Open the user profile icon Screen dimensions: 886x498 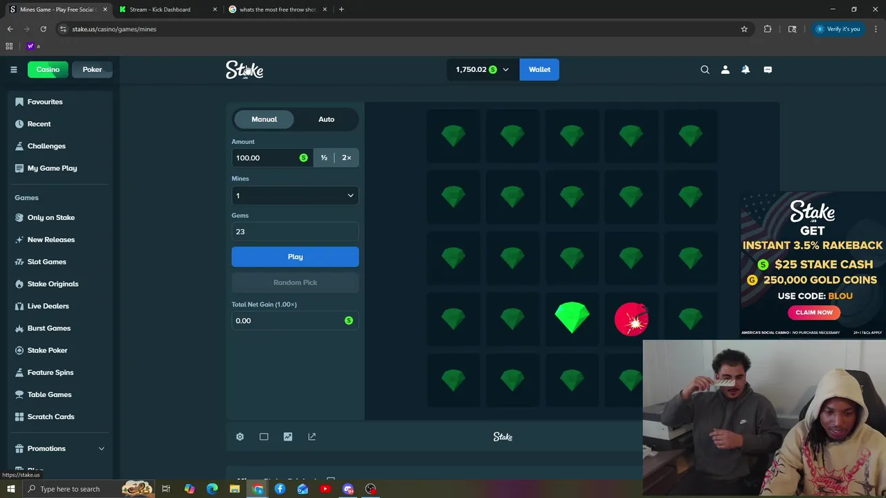tap(725, 69)
